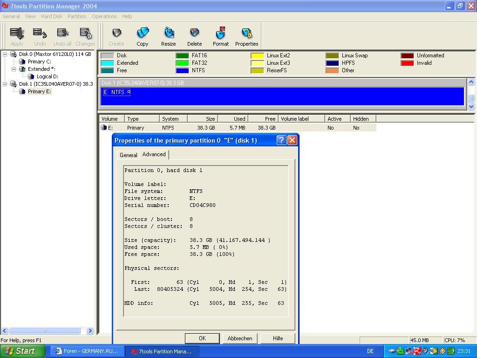Close the Properties dialog with X
Screen dimensions: 477x358
tap(292, 140)
